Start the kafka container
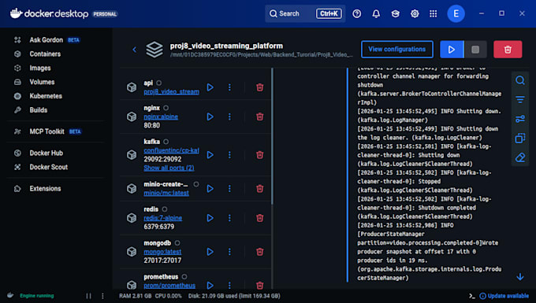The height and width of the screenshot is (303, 536). (x=210, y=155)
